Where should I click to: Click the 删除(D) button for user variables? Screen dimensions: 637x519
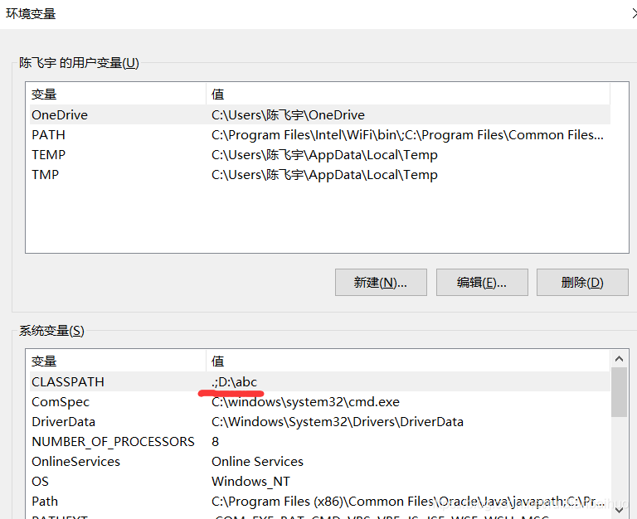click(x=582, y=282)
